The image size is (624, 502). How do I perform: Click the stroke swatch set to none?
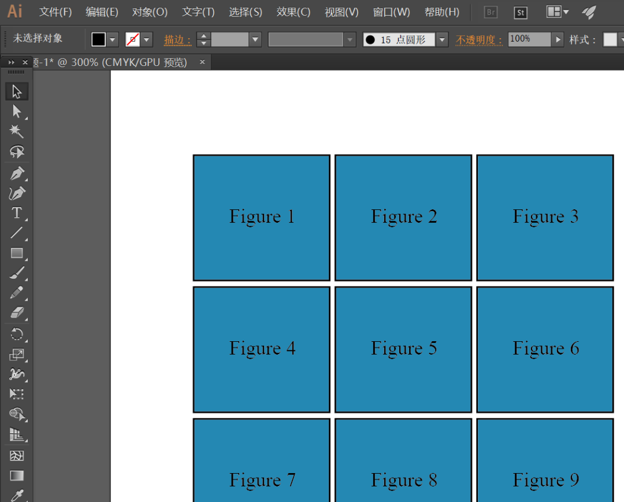tap(133, 39)
